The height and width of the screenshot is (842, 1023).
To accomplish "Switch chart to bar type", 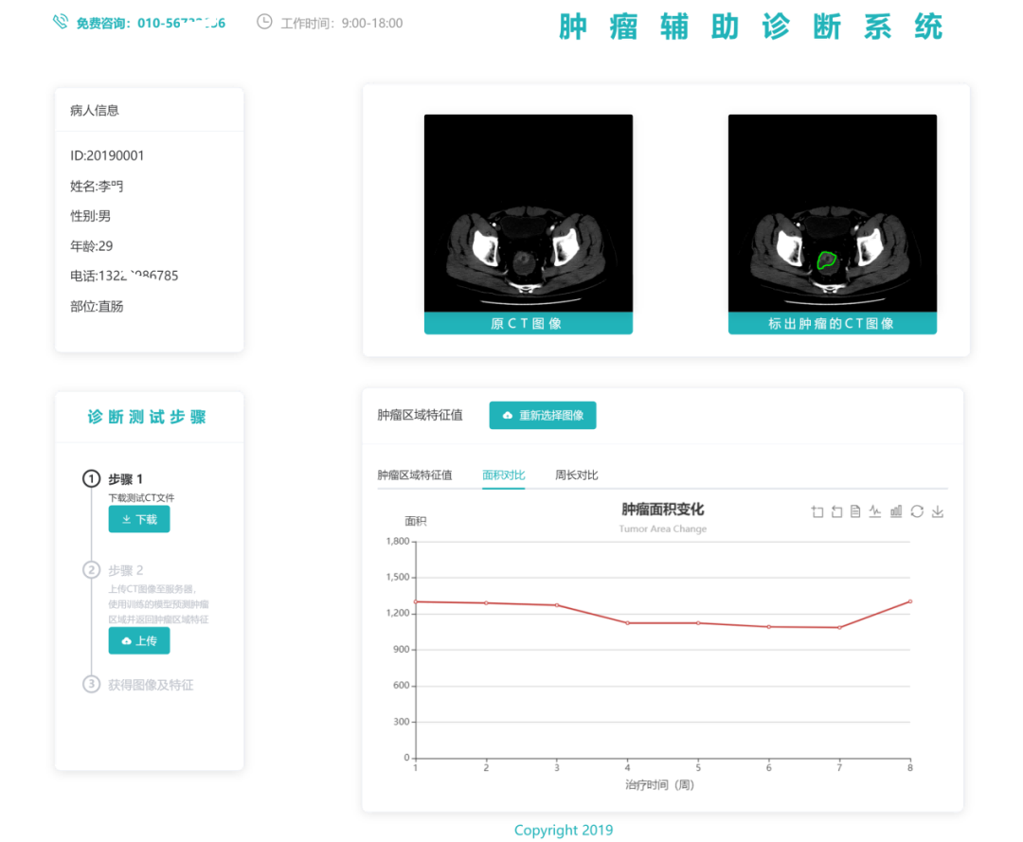I will (896, 512).
